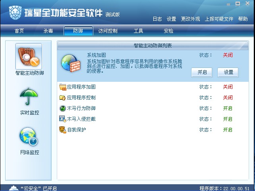The image size is (255, 191).
Task: Click the 木马入侵拦截 icon
Action: [63, 119]
